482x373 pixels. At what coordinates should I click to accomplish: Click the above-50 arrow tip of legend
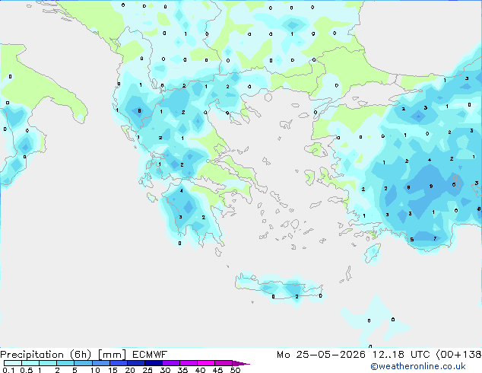pos(241,363)
